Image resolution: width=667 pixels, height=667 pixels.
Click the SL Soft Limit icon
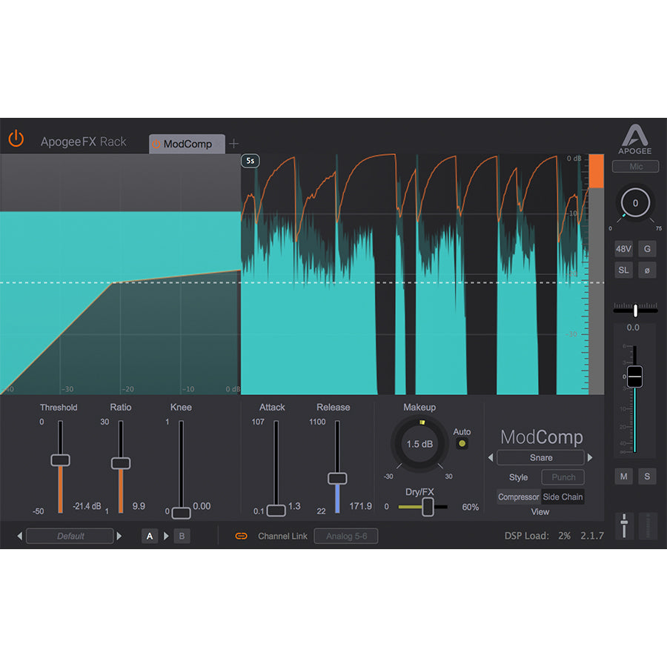click(623, 270)
